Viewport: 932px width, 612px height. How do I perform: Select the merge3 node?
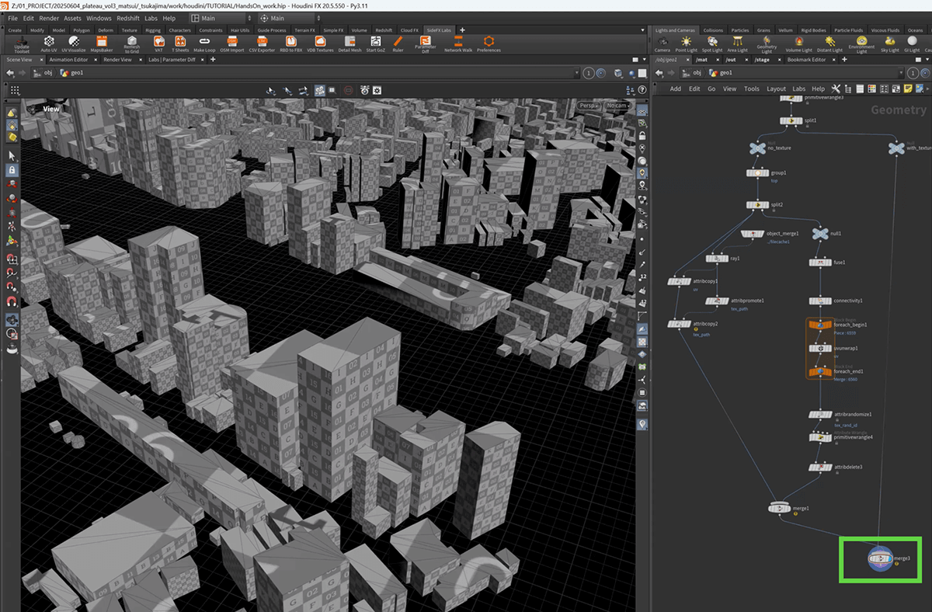881,558
